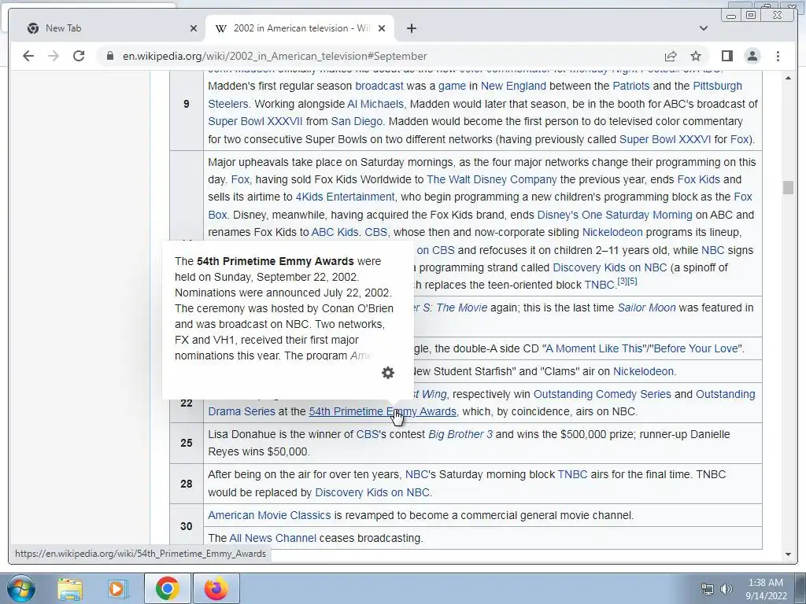Reload the Wikipedia page
The height and width of the screenshot is (604, 806).
tap(79, 56)
